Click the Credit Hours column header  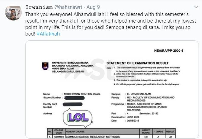pos(146,132)
